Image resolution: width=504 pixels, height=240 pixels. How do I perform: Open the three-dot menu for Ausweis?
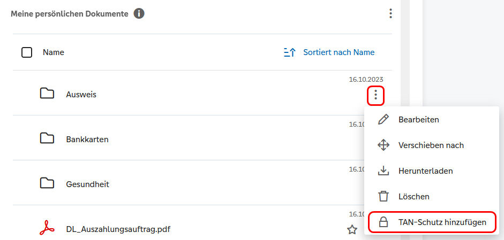(x=375, y=95)
